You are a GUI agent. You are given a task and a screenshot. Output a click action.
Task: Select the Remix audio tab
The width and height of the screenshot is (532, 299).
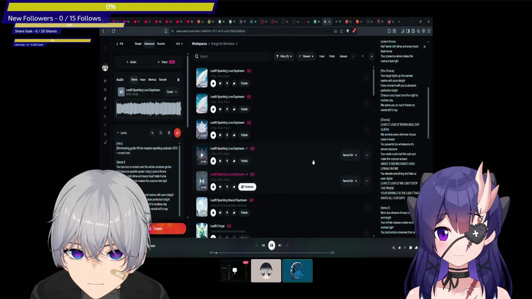pyautogui.click(x=134, y=80)
